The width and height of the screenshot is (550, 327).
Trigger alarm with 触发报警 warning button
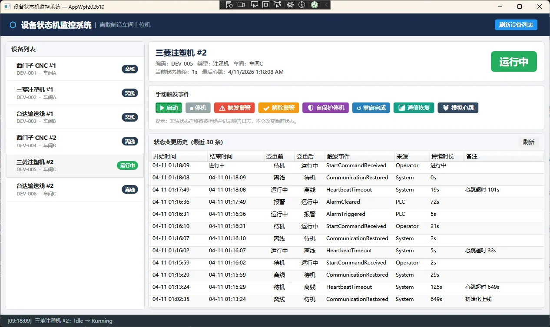[234, 108]
